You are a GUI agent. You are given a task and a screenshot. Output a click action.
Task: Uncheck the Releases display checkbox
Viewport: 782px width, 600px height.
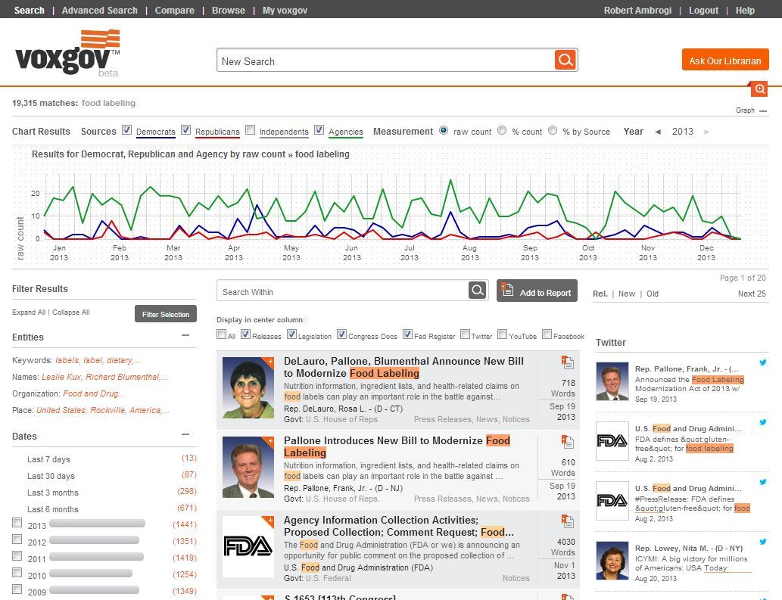click(x=245, y=334)
